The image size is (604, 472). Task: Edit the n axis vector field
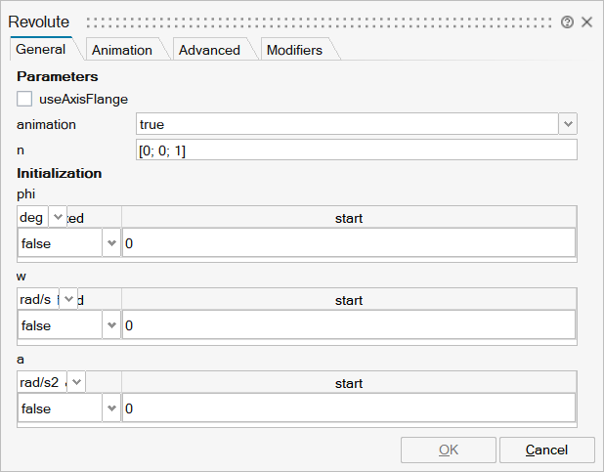tap(356, 150)
